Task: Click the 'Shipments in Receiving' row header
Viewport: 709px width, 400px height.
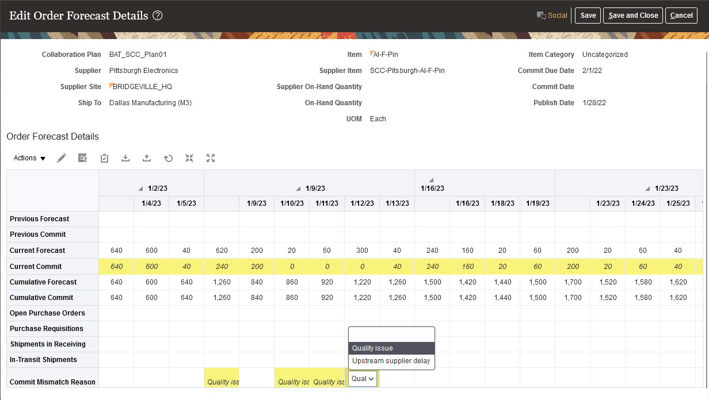Action: (52, 344)
